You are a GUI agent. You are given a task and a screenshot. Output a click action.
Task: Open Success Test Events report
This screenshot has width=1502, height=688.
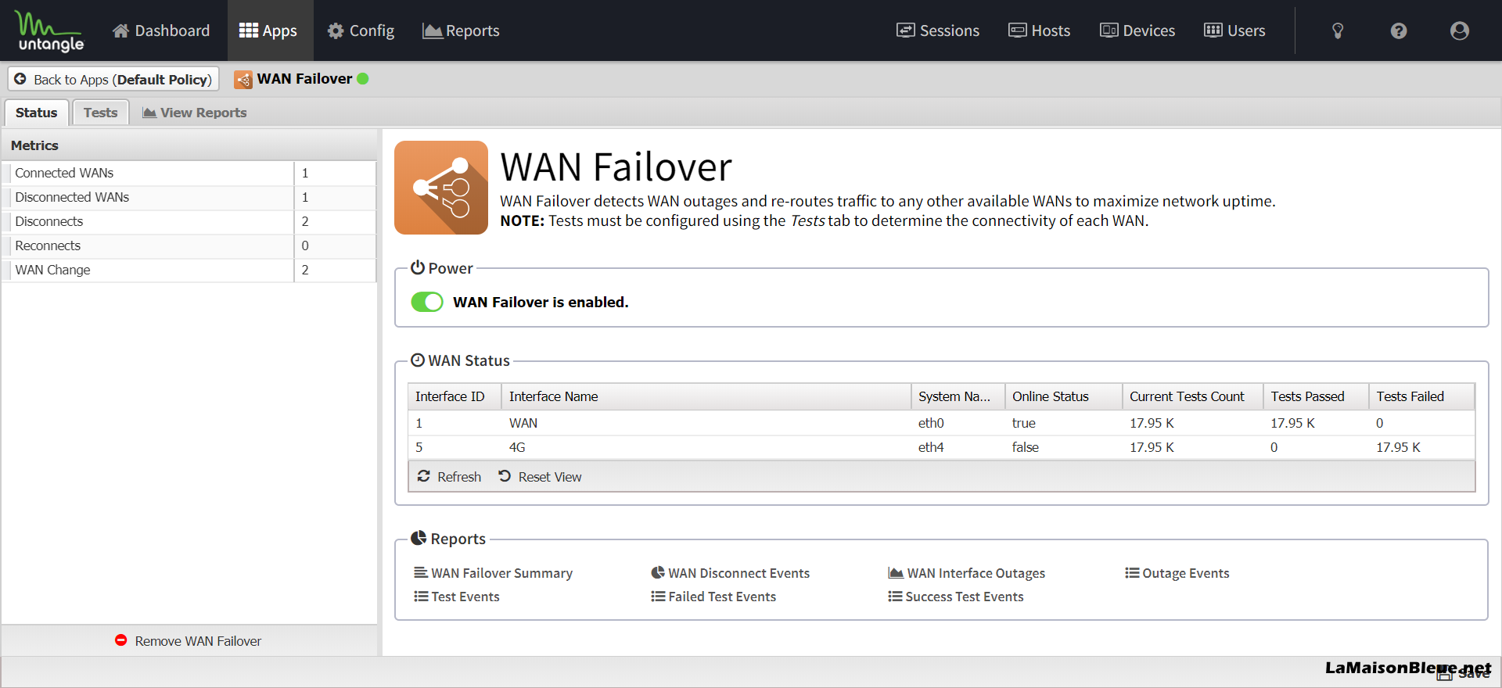coord(956,597)
